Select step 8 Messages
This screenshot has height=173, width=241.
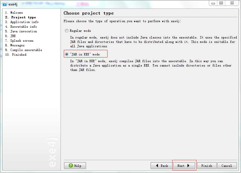pyautogui.click(x=15, y=46)
